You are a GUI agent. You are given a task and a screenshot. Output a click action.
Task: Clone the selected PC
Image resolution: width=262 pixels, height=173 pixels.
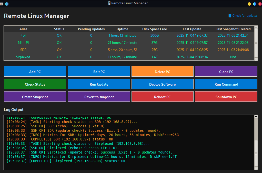226,71
